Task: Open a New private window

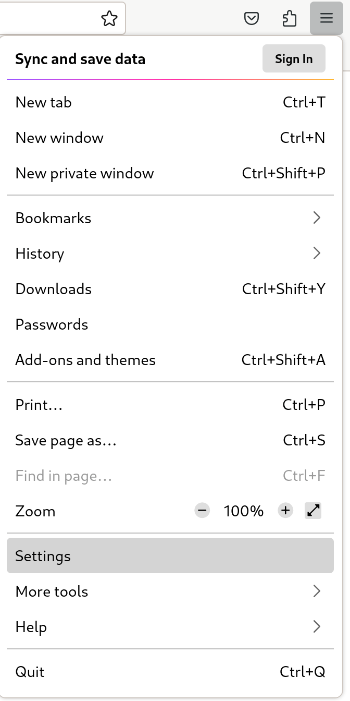Action: (85, 173)
